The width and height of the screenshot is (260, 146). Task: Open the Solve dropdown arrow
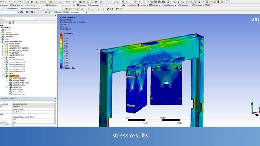[x=48, y=2]
